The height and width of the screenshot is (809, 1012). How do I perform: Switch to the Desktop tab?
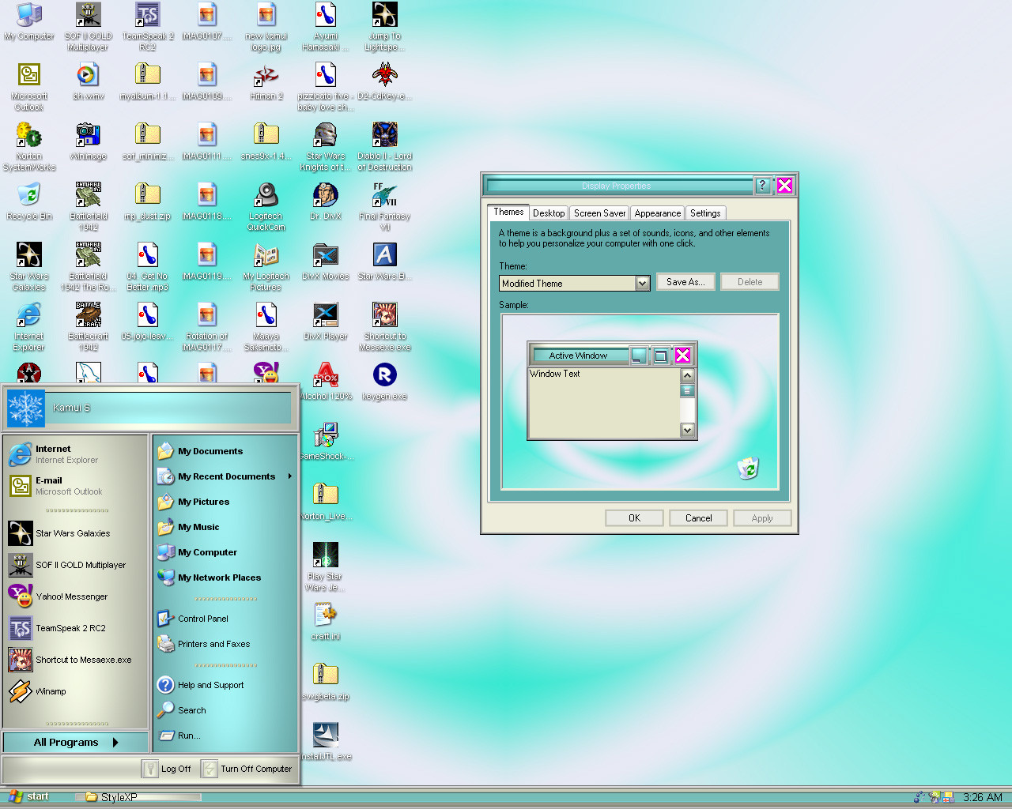[x=549, y=213]
